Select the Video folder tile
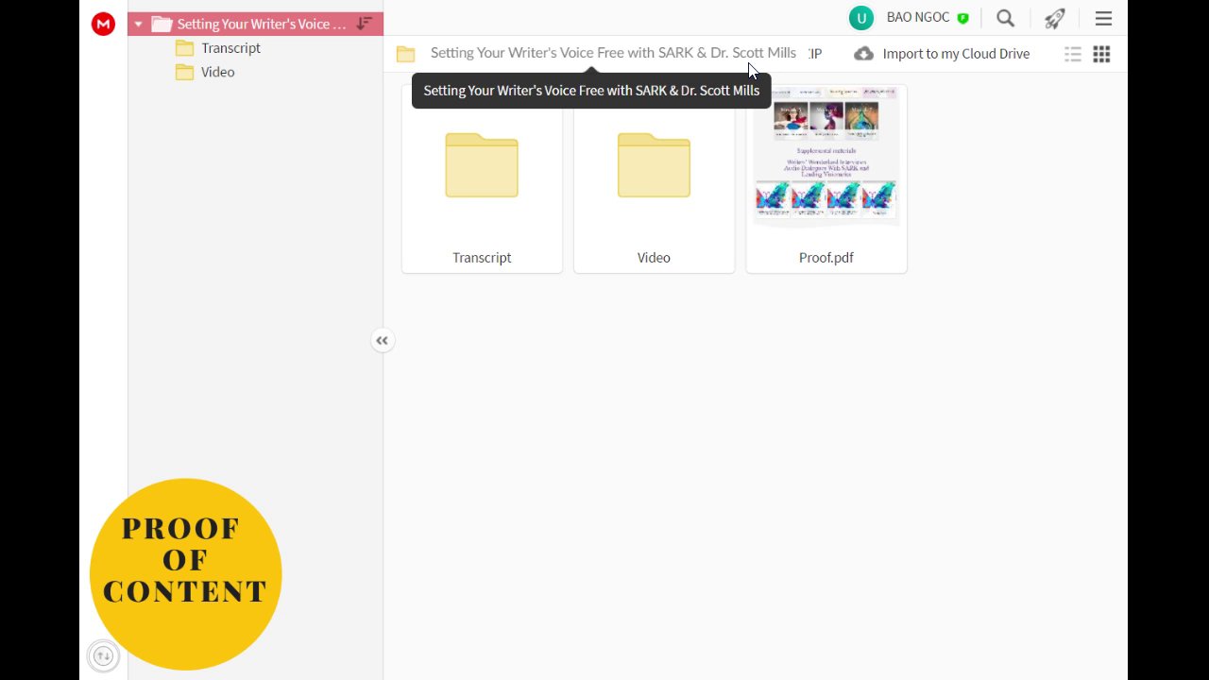The height and width of the screenshot is (680, 1209). 654,179
